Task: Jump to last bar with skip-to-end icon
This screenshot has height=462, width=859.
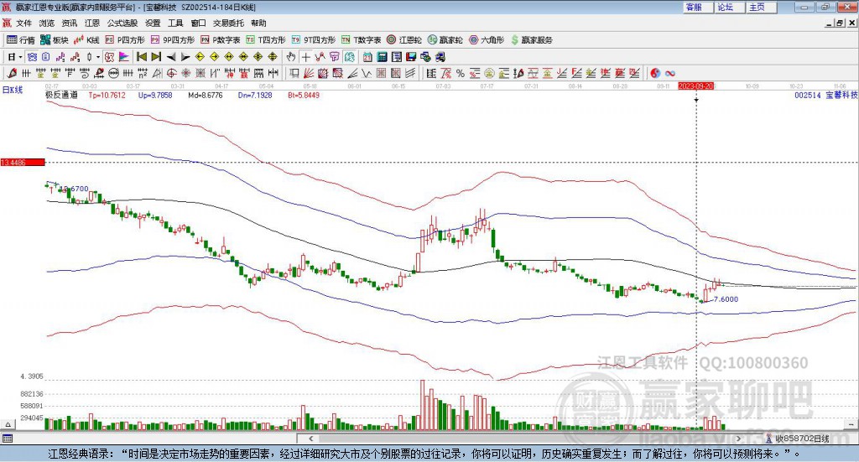Action: (x=156, y=56)
